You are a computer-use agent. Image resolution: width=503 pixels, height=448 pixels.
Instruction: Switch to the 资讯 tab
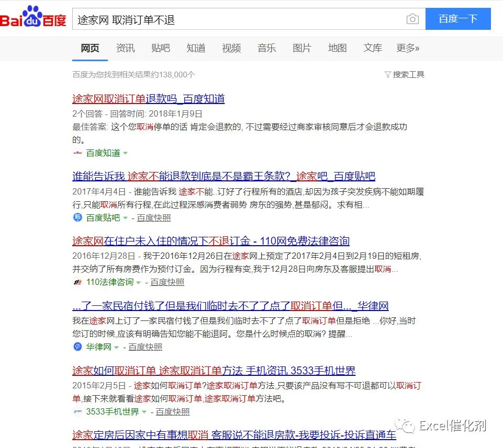(125, 48)
